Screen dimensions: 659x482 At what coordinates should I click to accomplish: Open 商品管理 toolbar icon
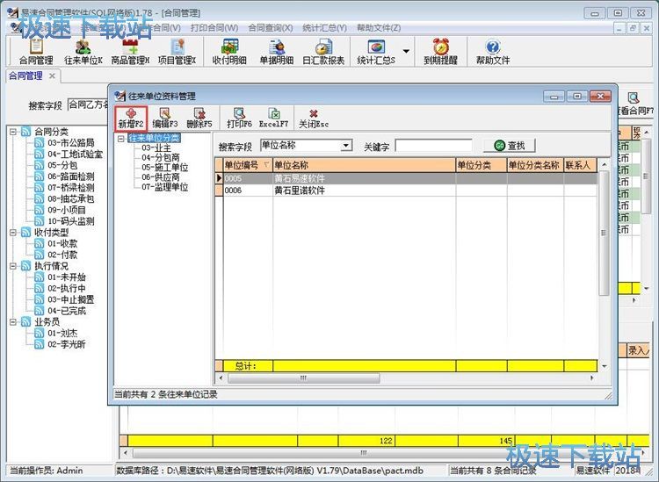129,52
